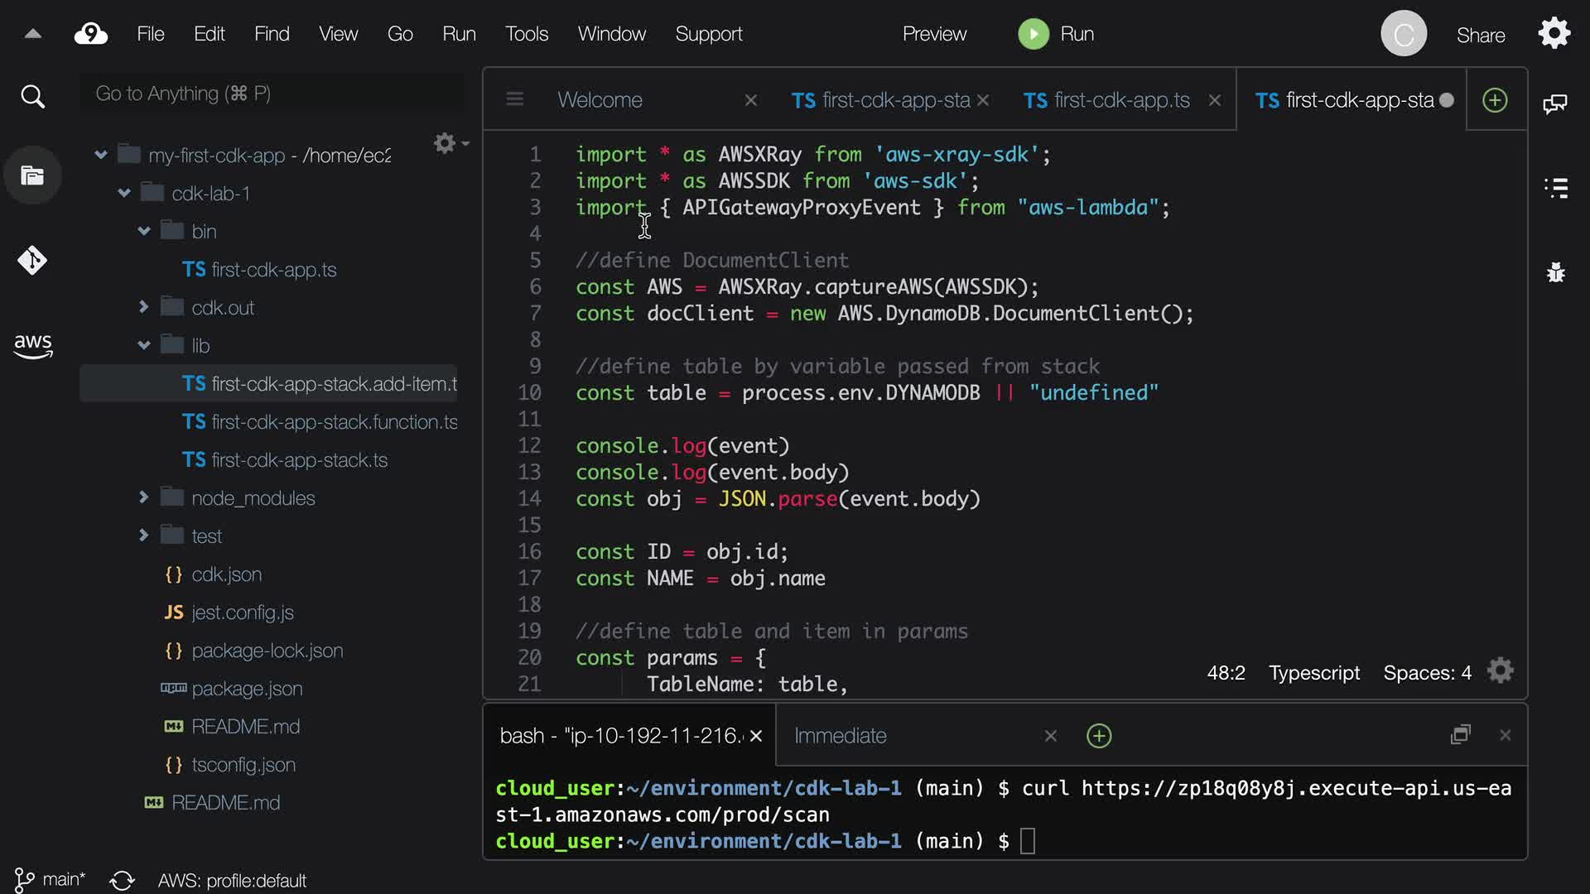The width and height of the screenshot is (1590, 894).
Task: Open the Outline panel icon on right
Action: point(1556,188)
